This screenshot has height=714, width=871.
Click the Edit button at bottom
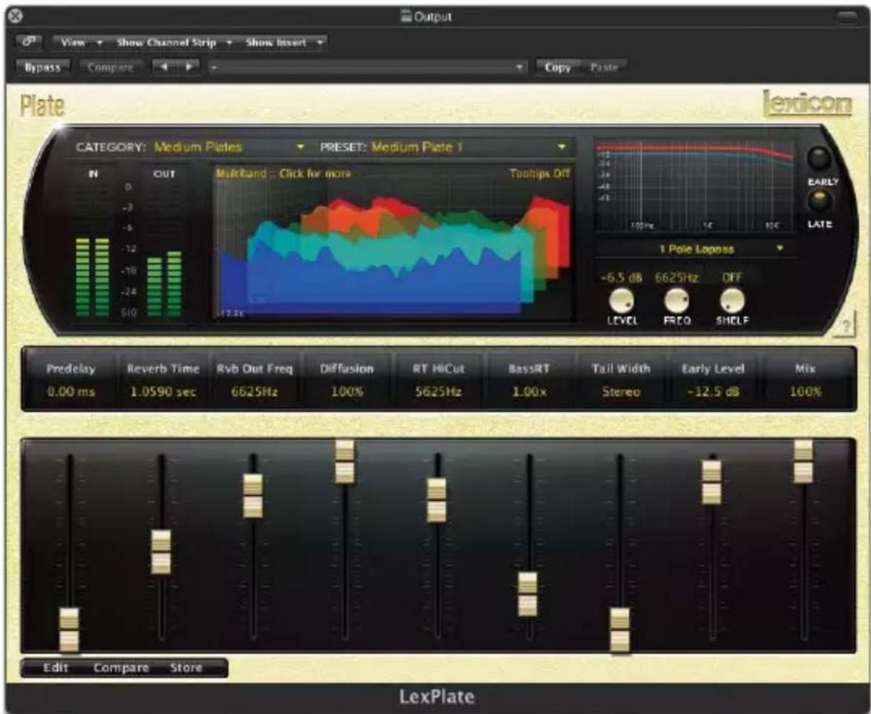pos(56,667)
